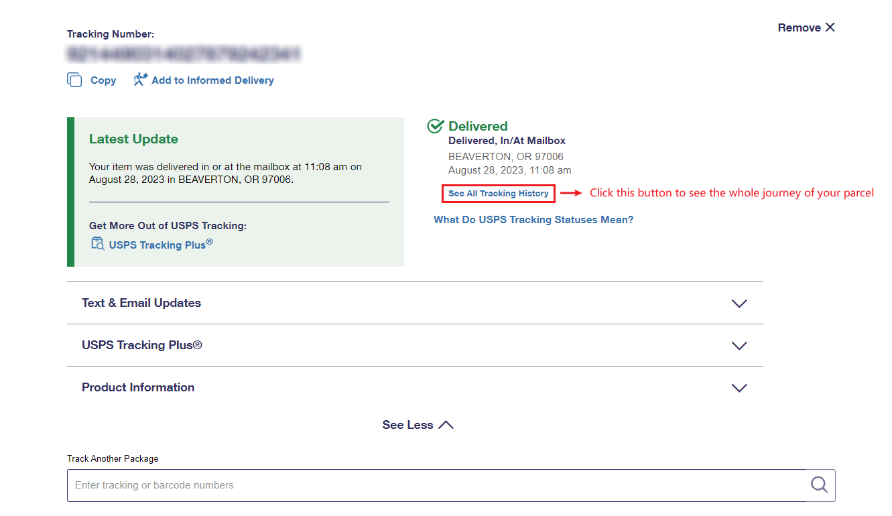
Task: Click the Tracking Number label
Action: coord(111,34)
